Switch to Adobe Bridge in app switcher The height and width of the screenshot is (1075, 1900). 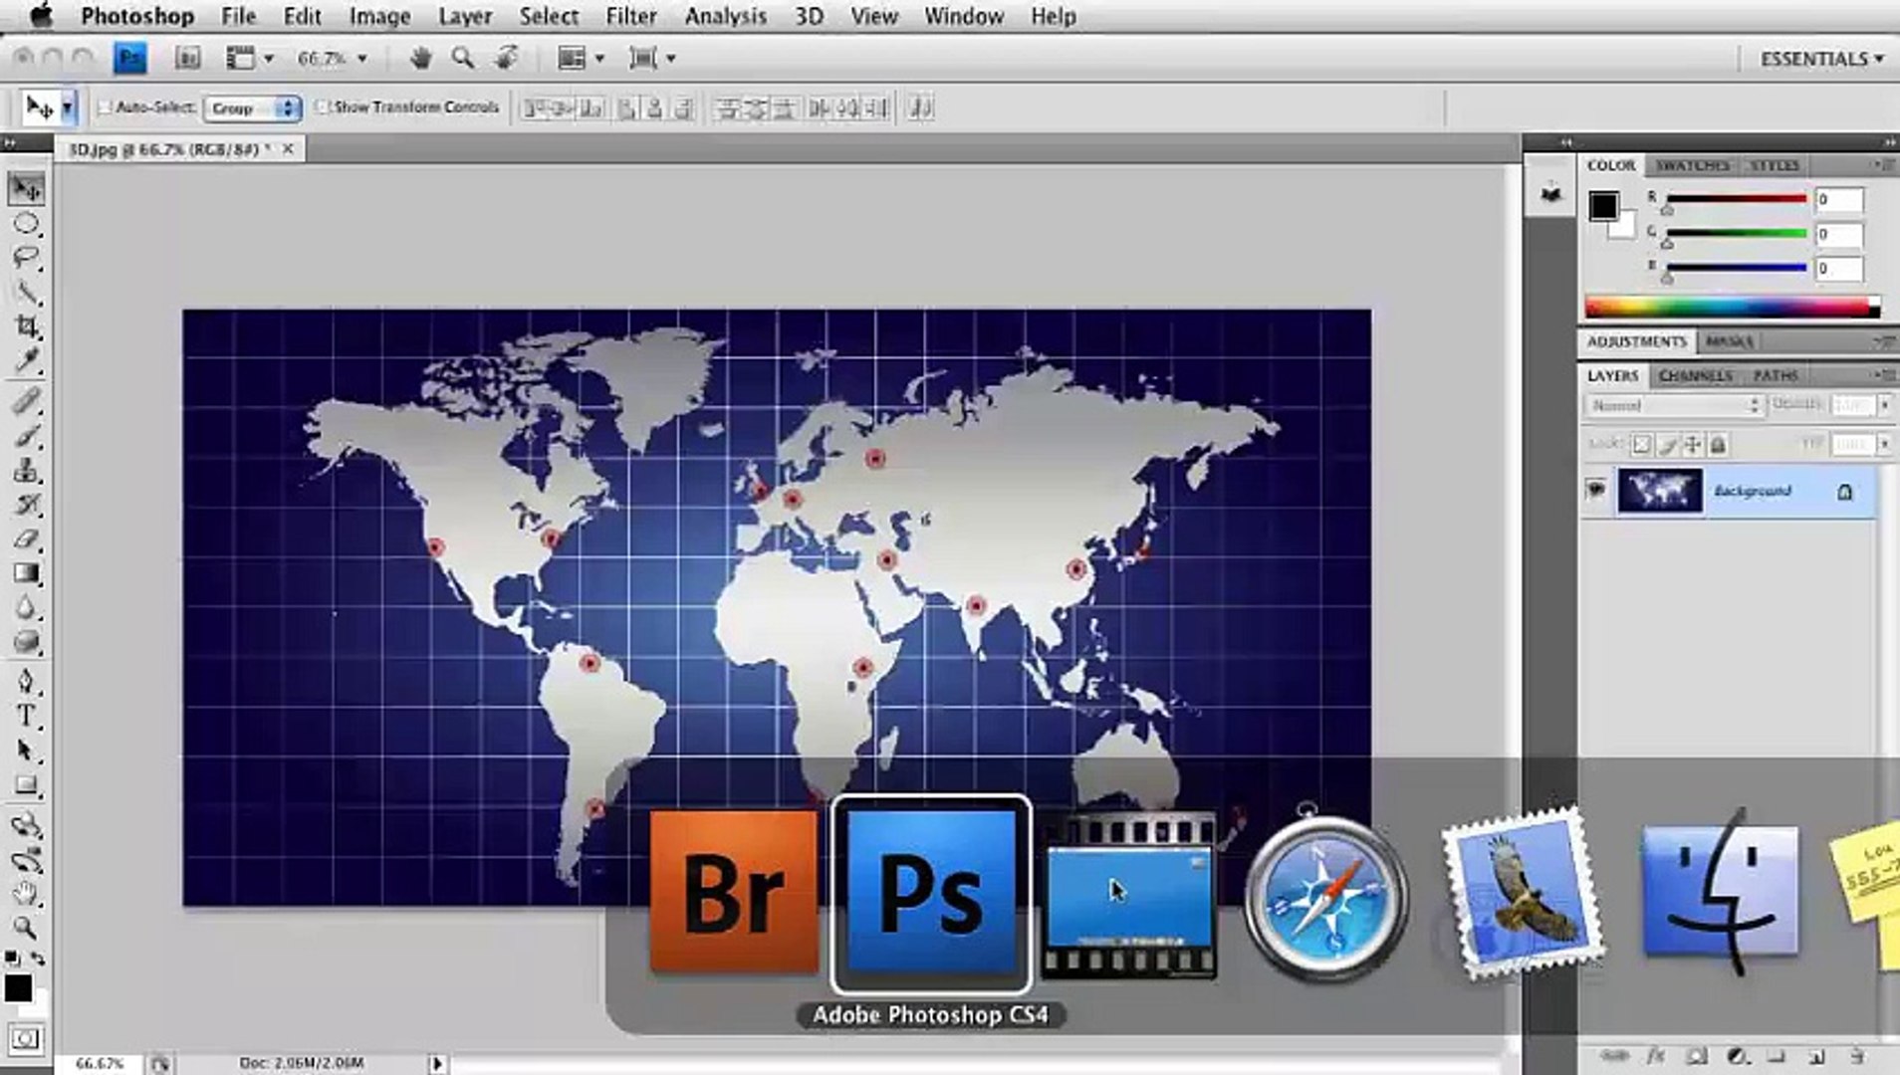[733, 891]
